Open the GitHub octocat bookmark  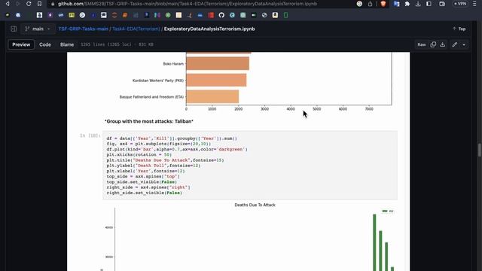point(221,15)
